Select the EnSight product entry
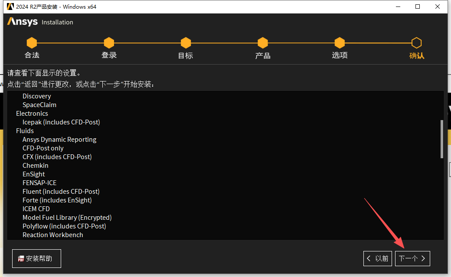This screenshot has height=277, width=451. (x=33, y=174)
